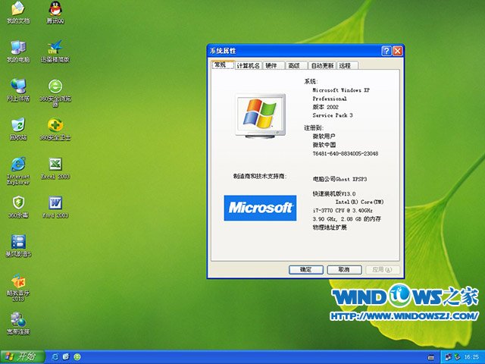Select the 网上邻居 desktop icon
The image size is (485, 364).
tap(18, 90)
